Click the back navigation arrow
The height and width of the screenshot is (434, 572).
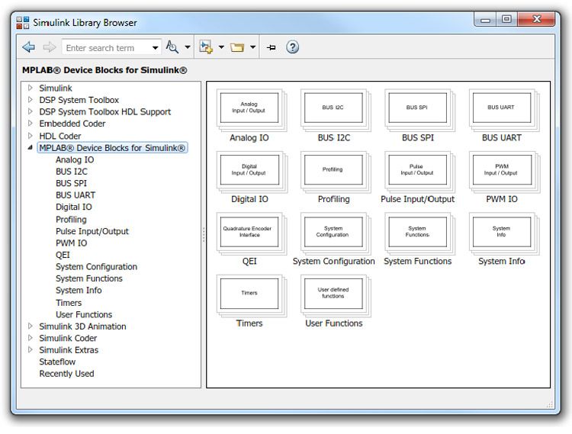[x=29, y=47]
